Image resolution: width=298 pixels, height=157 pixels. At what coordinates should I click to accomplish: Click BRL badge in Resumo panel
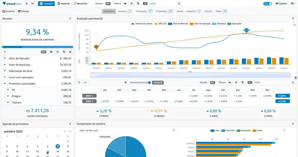click(x=43, y=52)
